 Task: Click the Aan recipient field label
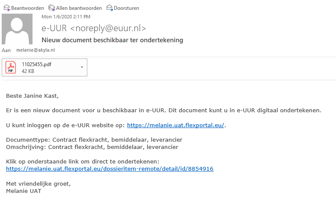(6, 50)
